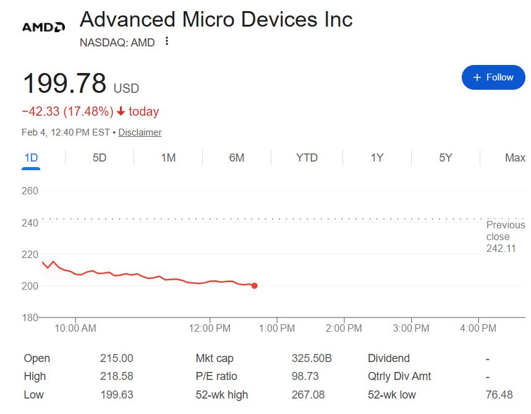Click the 199.78 stock price
This screenshot has width=531, height=414.
(64, 84)
